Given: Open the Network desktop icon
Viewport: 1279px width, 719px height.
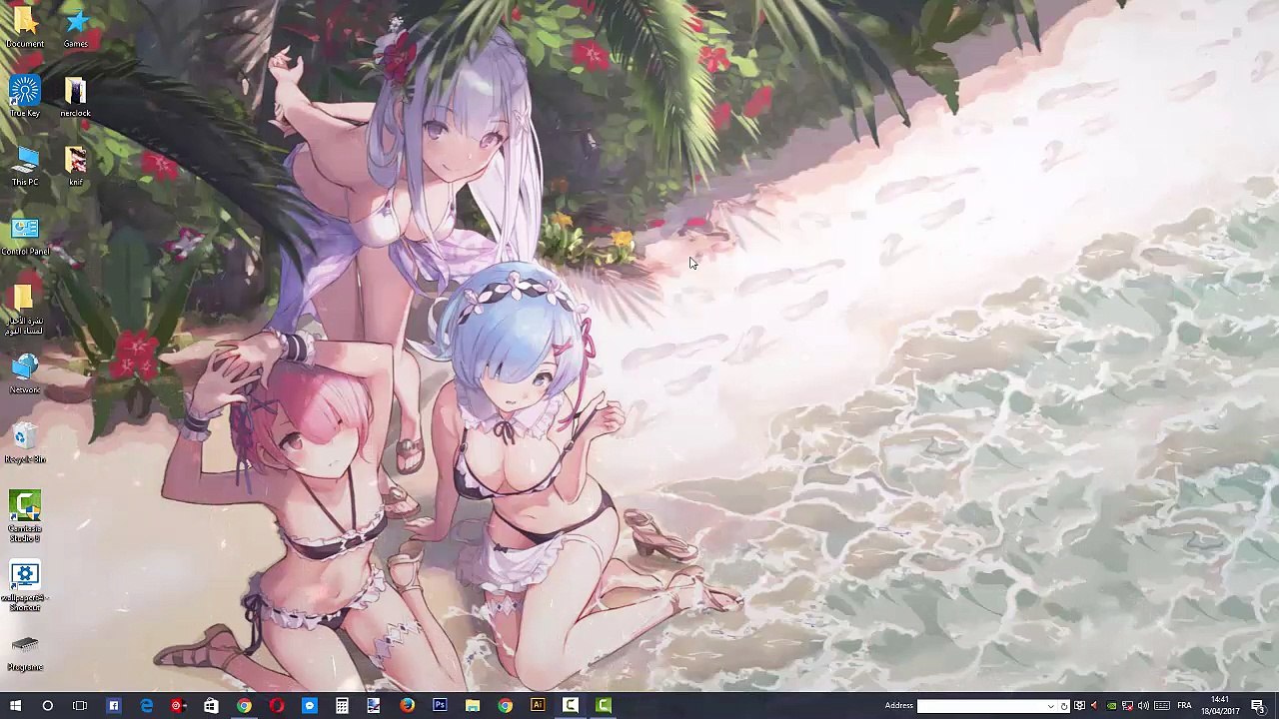Looking at the screenshot, I should click(x=25, y=373).
